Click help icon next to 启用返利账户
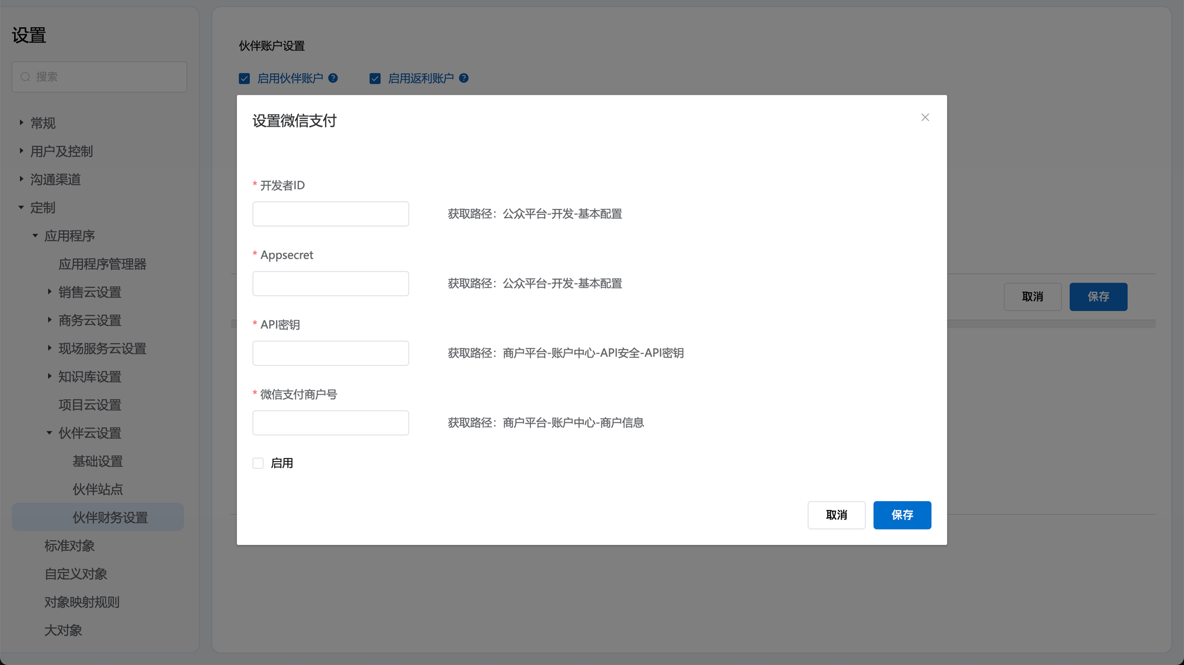Image resolution: width=1184 pixels, height=665 pixels. coord(464,78)
